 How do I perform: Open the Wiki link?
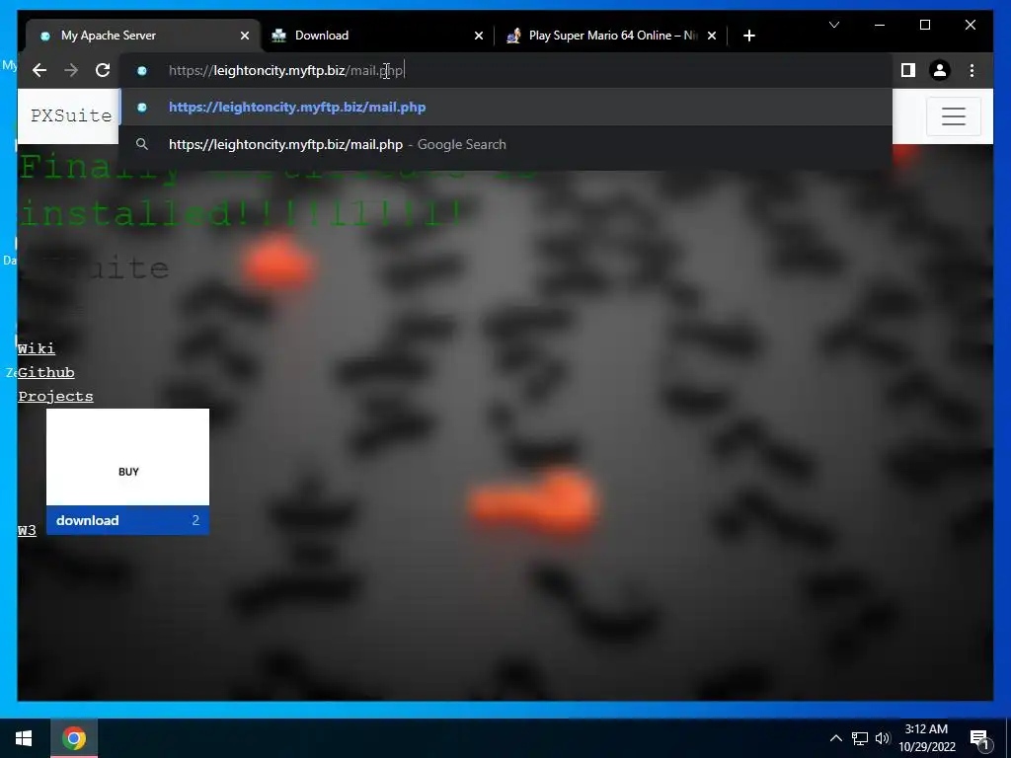coord(37,348)
